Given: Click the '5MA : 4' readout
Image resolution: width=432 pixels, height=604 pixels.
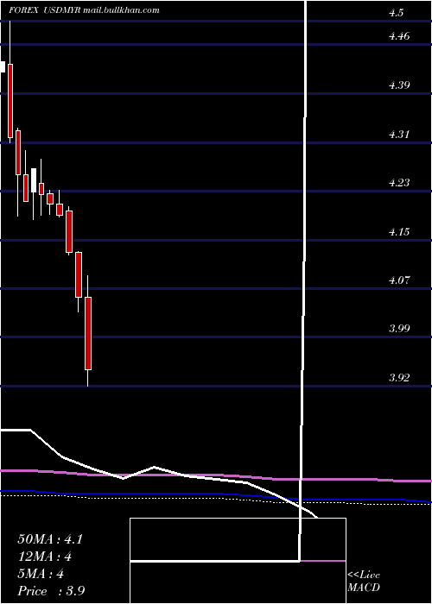Looking at the screenshot, I should click(x=41, y=574).
